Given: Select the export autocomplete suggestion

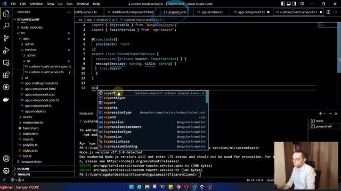Looking at the screenshot, I should pos(152,102).
